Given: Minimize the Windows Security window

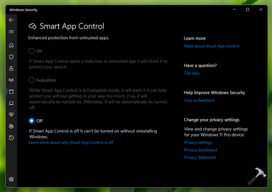Looking at the screenshot, I should tap(235, 9).
